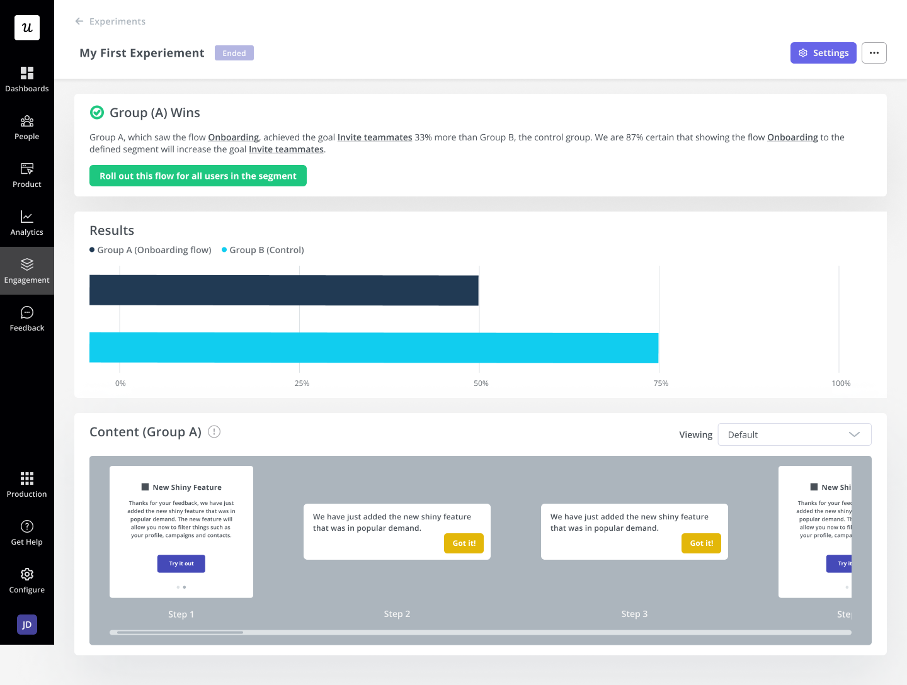The width and height of the screenshot is (907, 685).
Task: Open the ellipsis more-options menu
Action: click(x=874, y=53)
